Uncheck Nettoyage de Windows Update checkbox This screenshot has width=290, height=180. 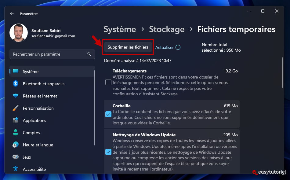[108, 152]
